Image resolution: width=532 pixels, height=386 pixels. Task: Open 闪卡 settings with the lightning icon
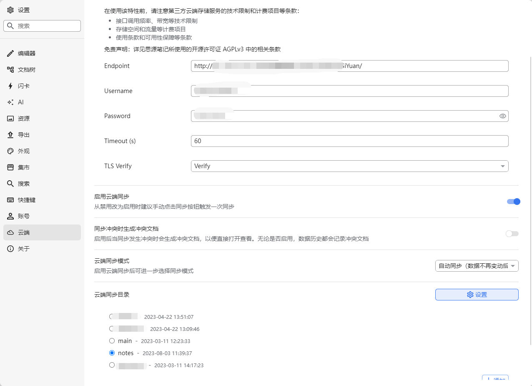coord(10,86)
